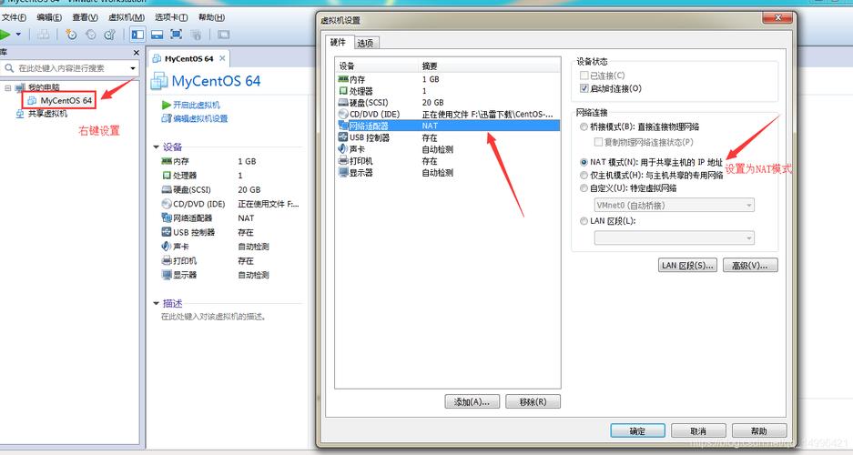
Task: Switch to 选项 tab in settings dialog
Action: (x=366, y=43)
